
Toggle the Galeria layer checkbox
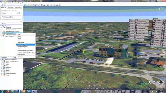click(3, 72)
